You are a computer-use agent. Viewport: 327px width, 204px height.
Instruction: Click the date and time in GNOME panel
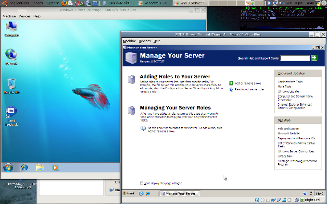pos(299,3)
